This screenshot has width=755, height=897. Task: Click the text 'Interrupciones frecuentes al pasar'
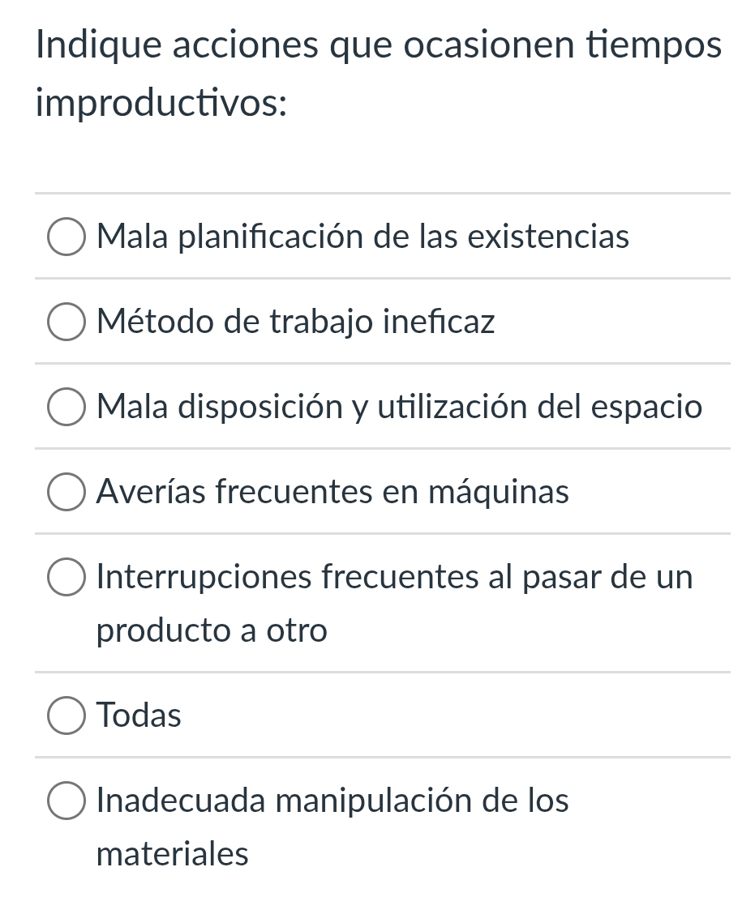[x=394, y=576]
